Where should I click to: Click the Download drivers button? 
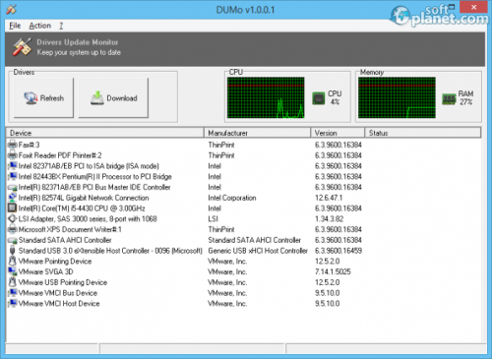[x=113, y=97]
